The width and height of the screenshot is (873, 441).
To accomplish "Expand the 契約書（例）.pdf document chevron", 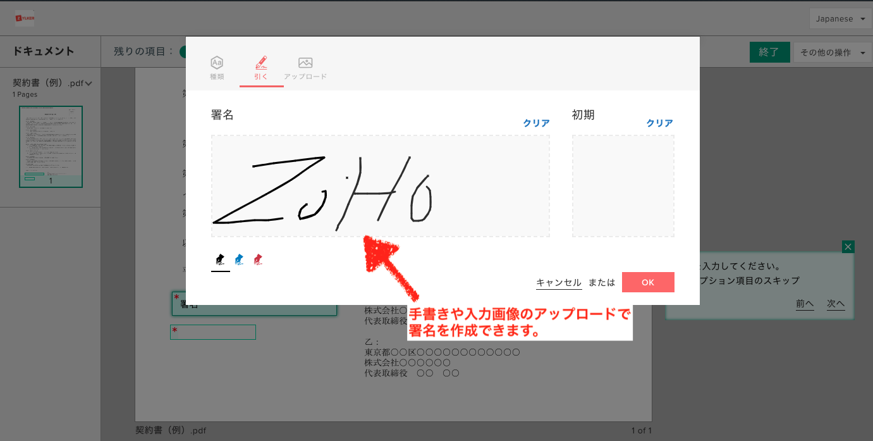I will point(89,84).
